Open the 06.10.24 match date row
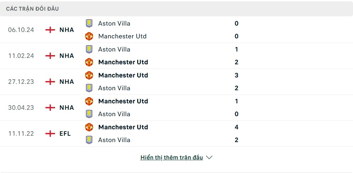This screenshot has width=353, height=173. coord(176,30)
